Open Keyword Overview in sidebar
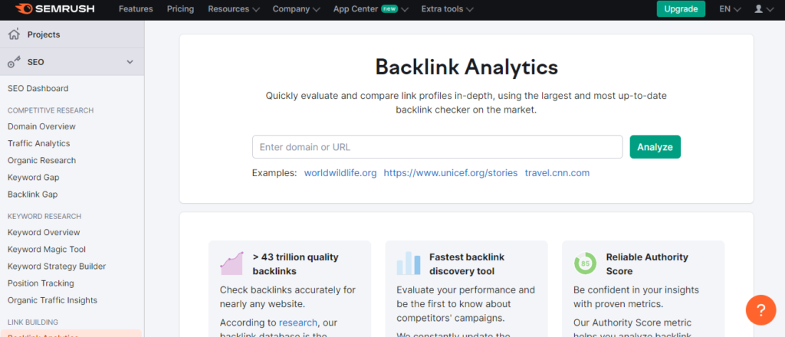 pyautogui.click(x=44, y=233)
